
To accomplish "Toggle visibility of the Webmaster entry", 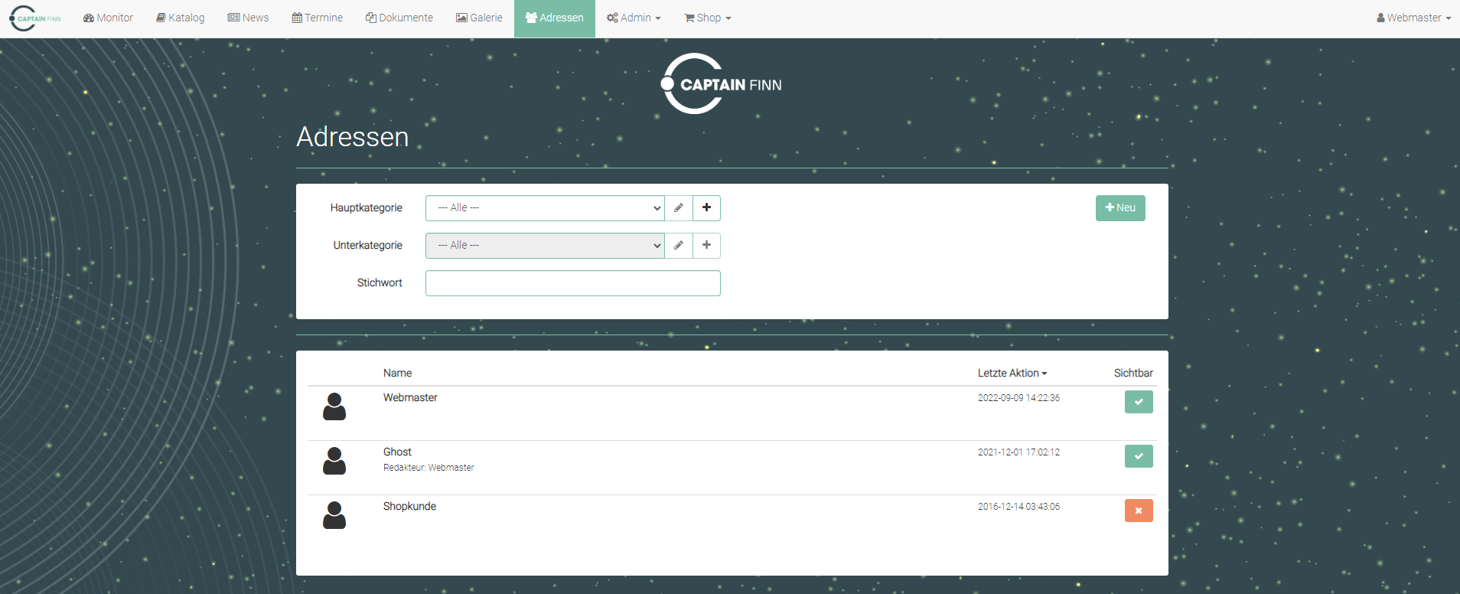I will (x=1138, y=402).
